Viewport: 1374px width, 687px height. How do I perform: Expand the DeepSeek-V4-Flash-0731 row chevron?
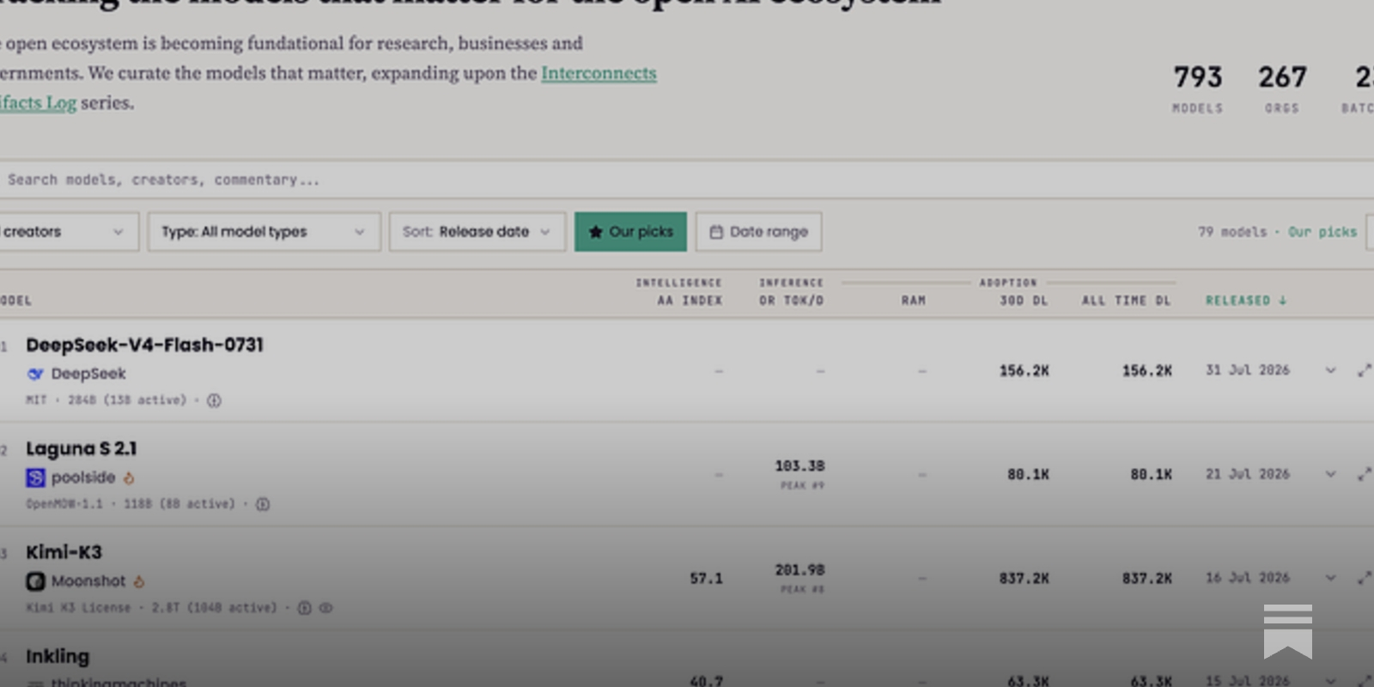1330,370
